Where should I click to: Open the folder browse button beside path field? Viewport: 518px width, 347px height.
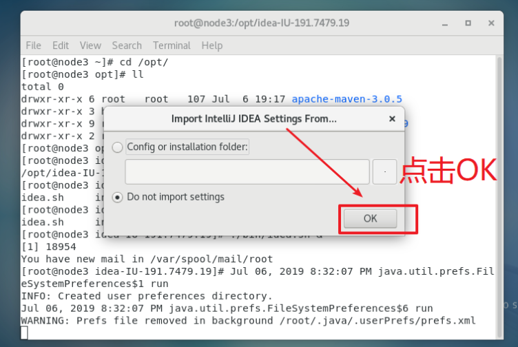(384, 171)
